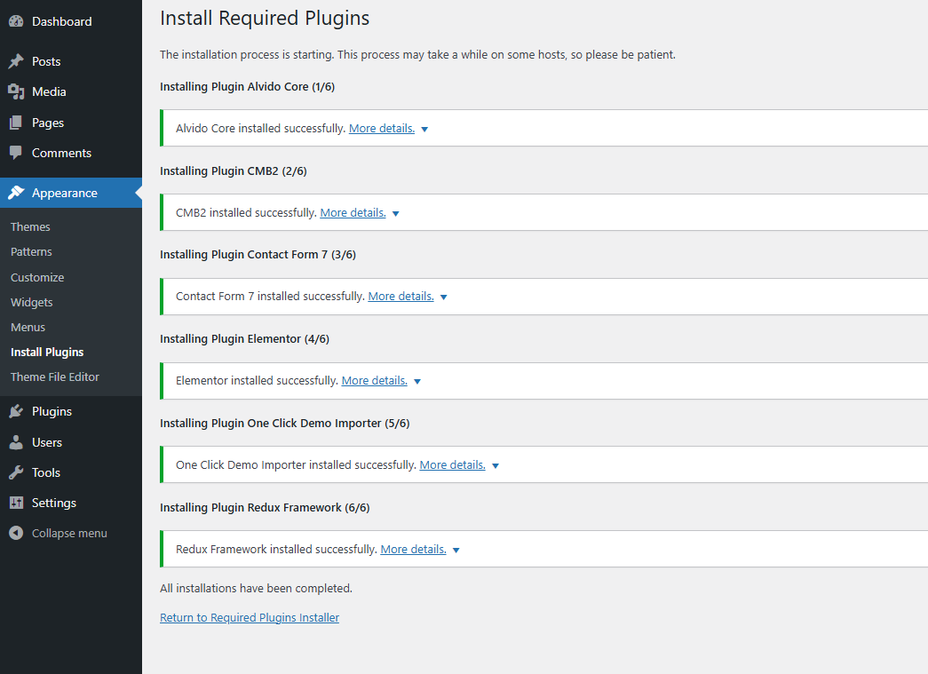928x674 pixels.
Task: Click the Media library icon
Action: pos(16,91)
